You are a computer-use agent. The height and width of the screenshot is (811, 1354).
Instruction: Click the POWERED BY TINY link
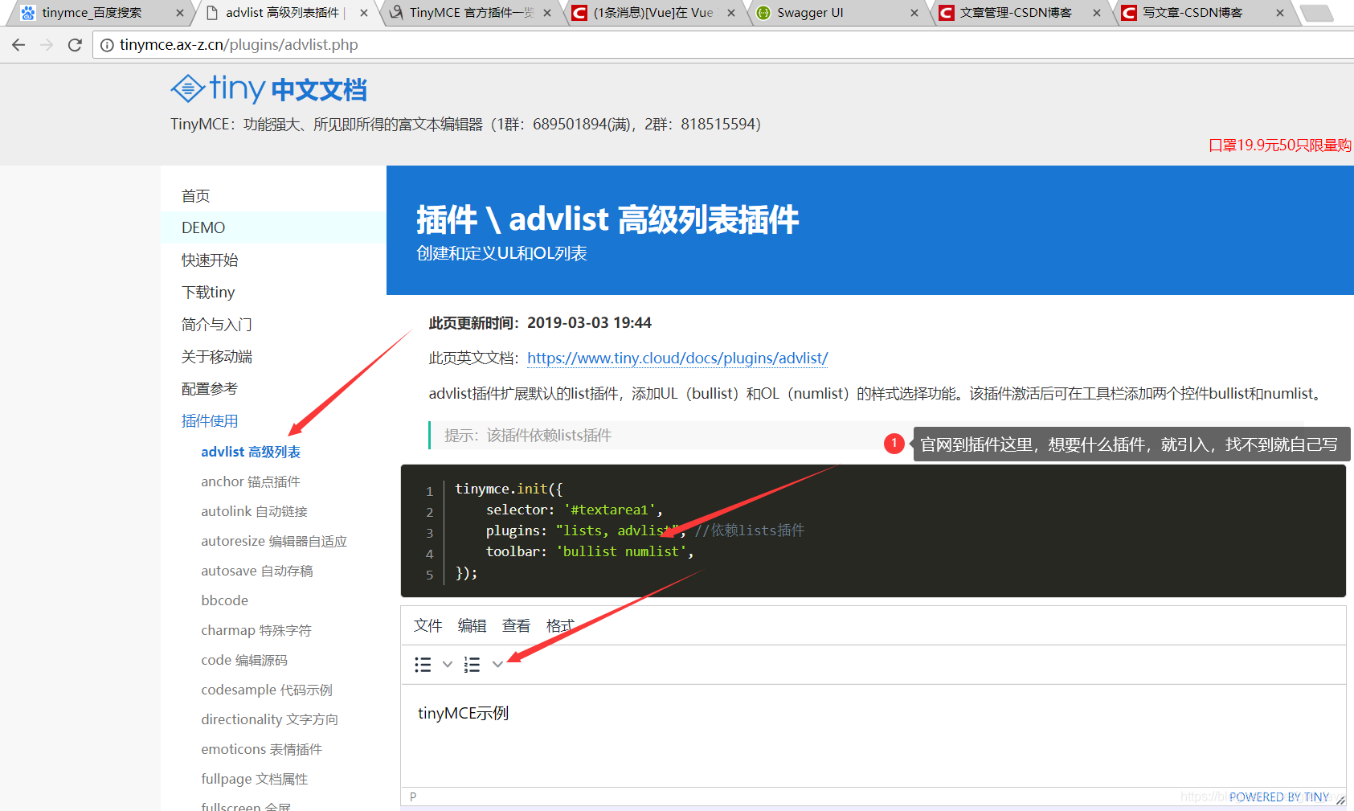click(1279, 797)
